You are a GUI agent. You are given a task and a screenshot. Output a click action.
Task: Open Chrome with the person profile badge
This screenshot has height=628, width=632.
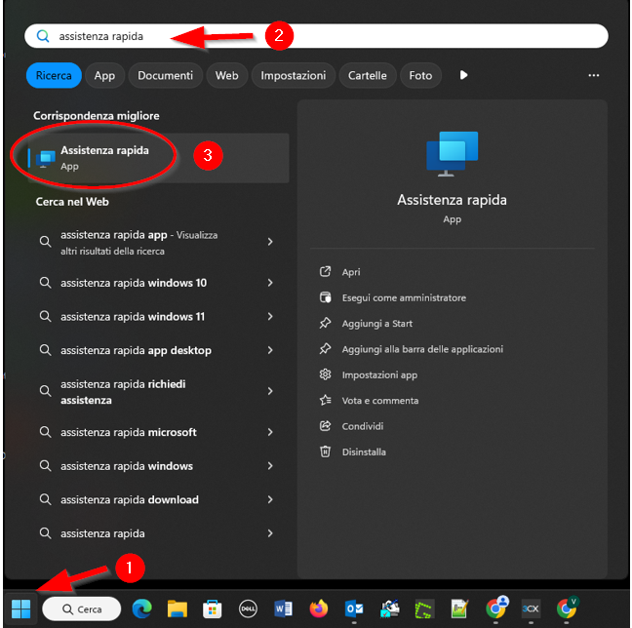tap(496, 608)
